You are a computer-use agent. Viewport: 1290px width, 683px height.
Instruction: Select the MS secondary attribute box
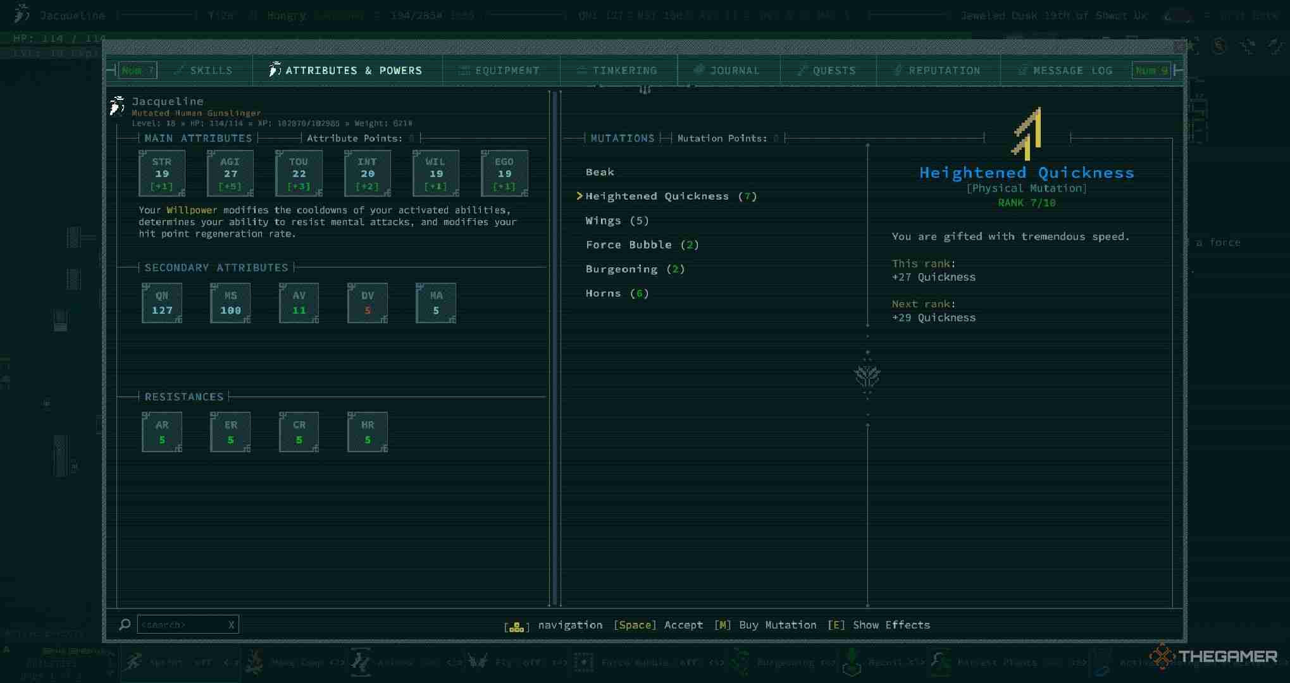230,303
